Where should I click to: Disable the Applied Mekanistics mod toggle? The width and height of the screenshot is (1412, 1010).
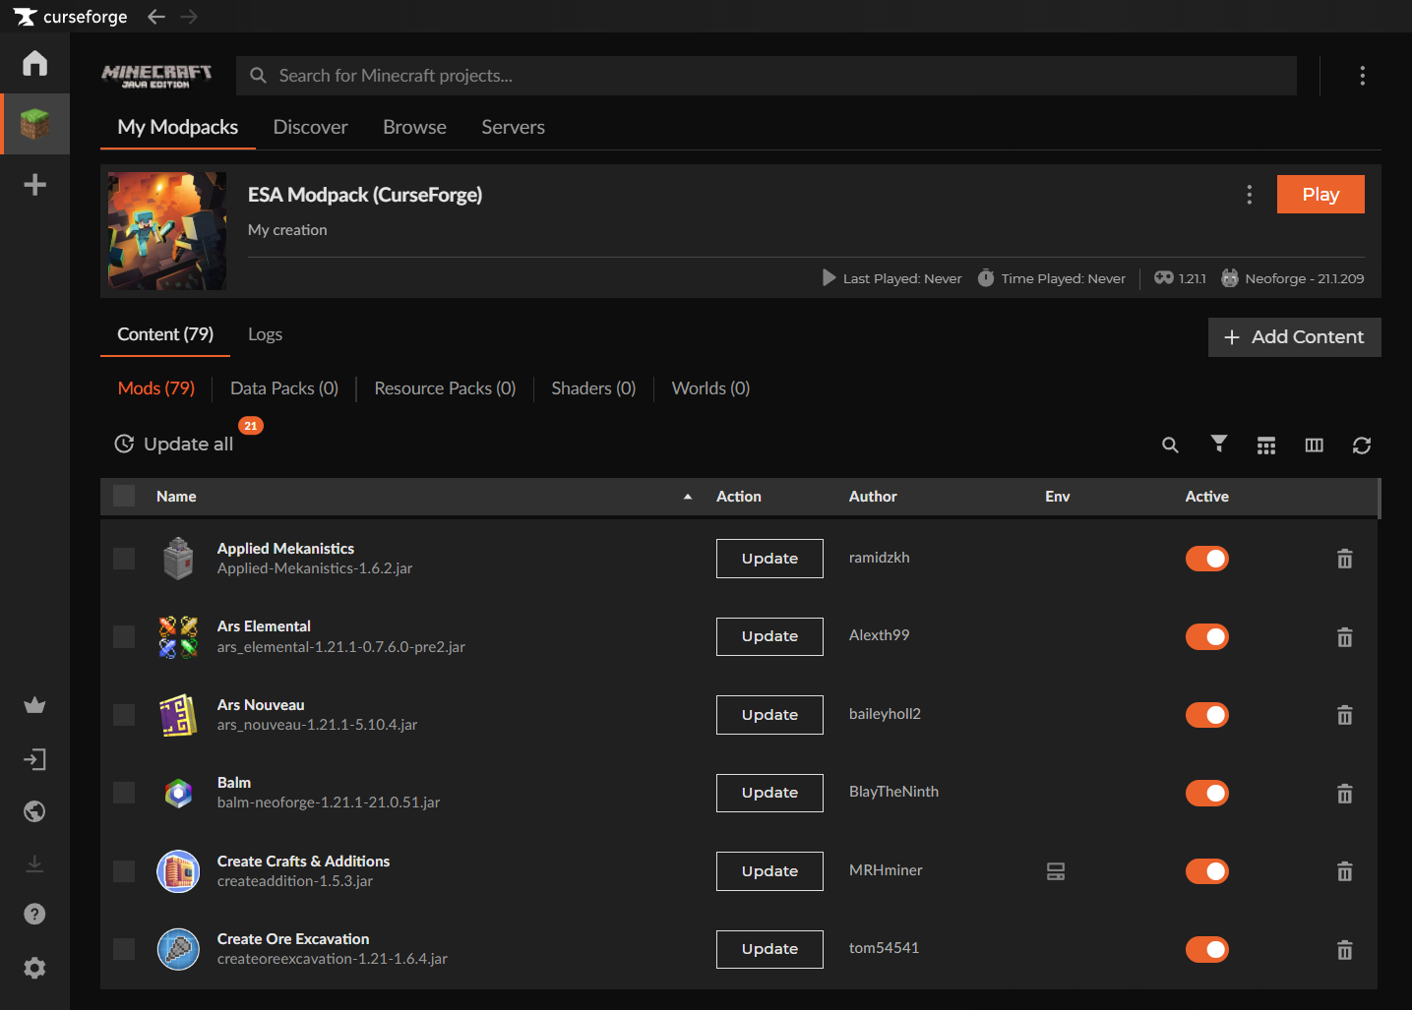pyautogui.click(x=1206, y=559)
